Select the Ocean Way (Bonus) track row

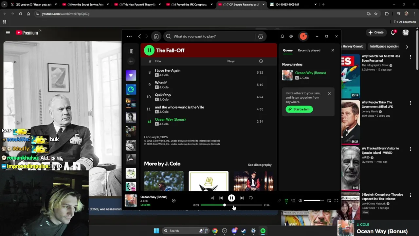tap(209, 121)
